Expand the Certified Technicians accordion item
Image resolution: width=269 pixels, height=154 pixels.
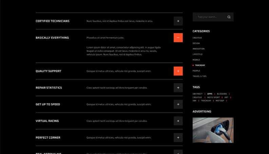pos(178,21)
